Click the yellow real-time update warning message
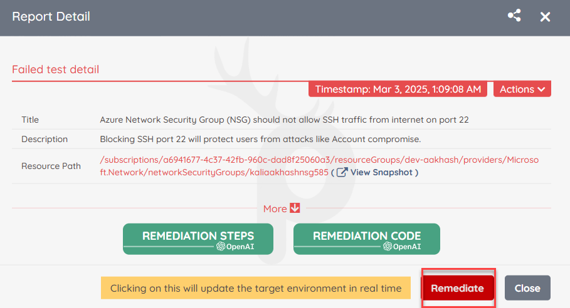The height and width of the screenshot is (308, 570). click(x=256, y=288)
